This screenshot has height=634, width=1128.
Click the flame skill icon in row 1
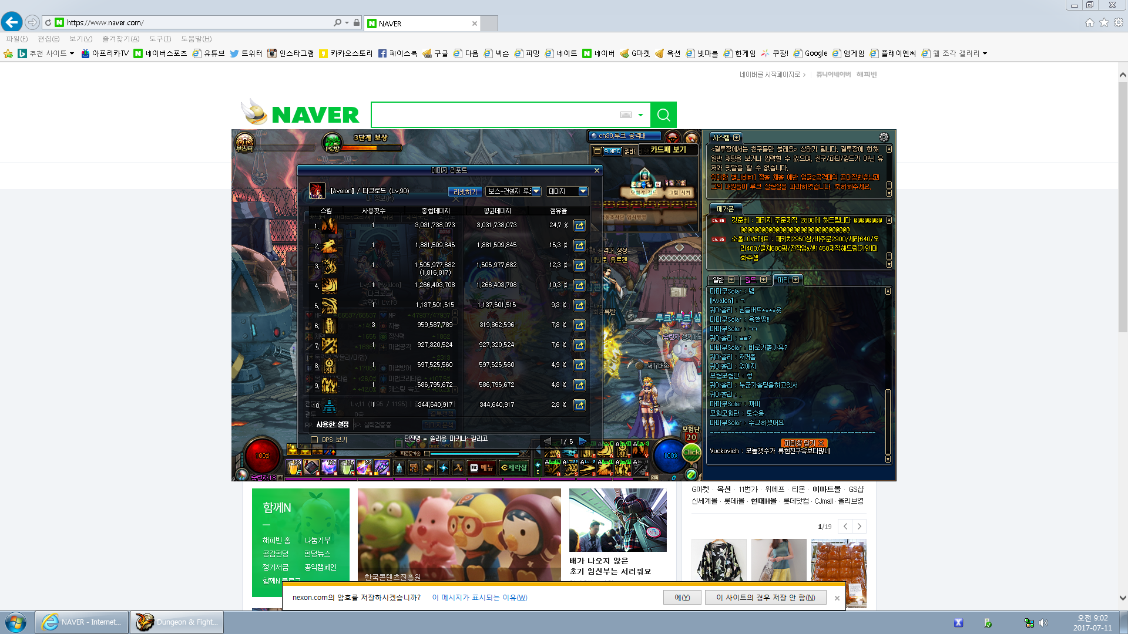coord(329,225)
